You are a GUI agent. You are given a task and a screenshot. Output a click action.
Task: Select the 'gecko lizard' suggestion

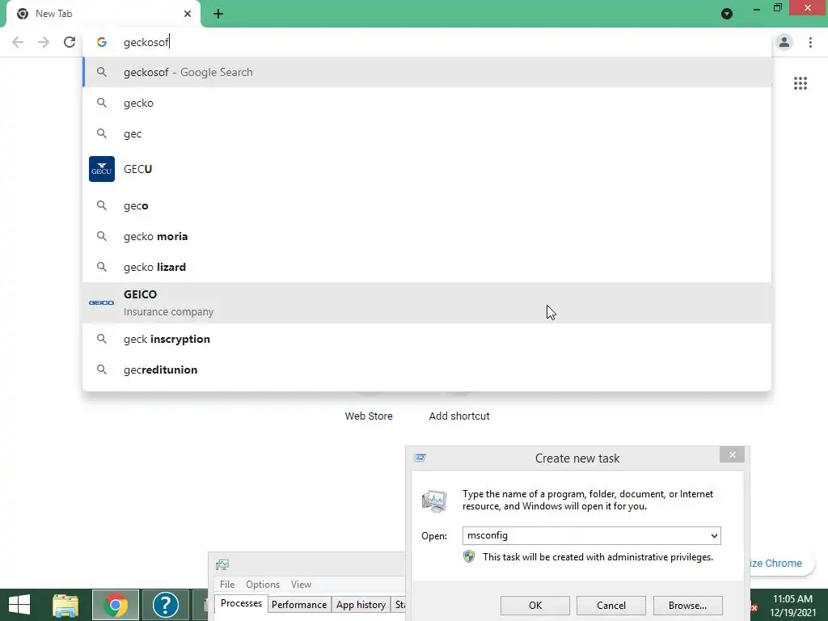(427, 267)
